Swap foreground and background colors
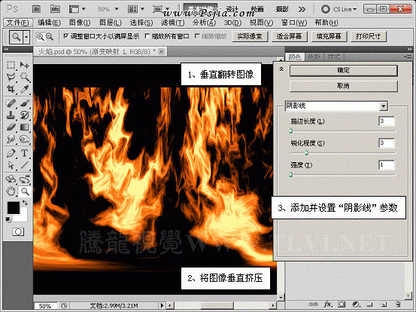This screenshot has width=416, height=312. coord(25,203)
